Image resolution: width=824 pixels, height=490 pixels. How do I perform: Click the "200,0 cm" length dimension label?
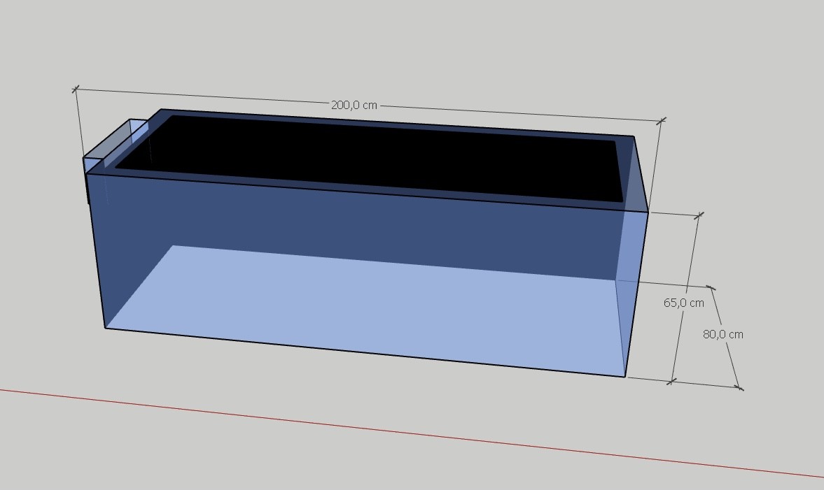(354, 105)
